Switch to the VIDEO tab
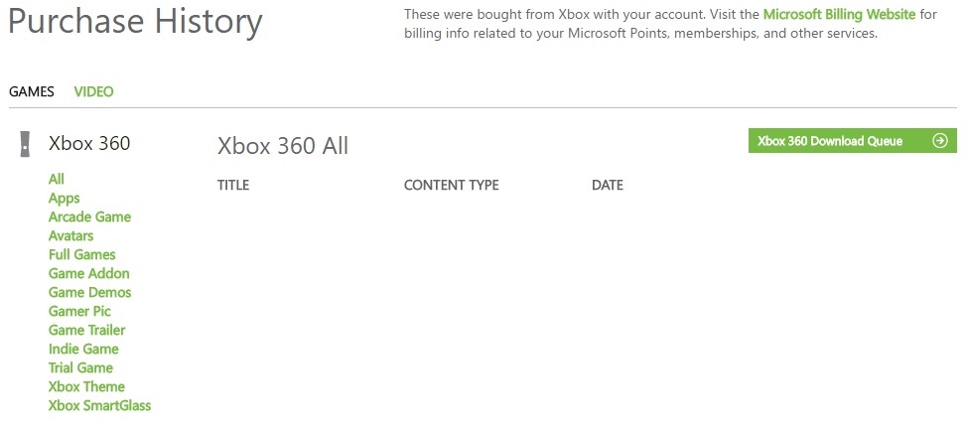 point(94,91)
